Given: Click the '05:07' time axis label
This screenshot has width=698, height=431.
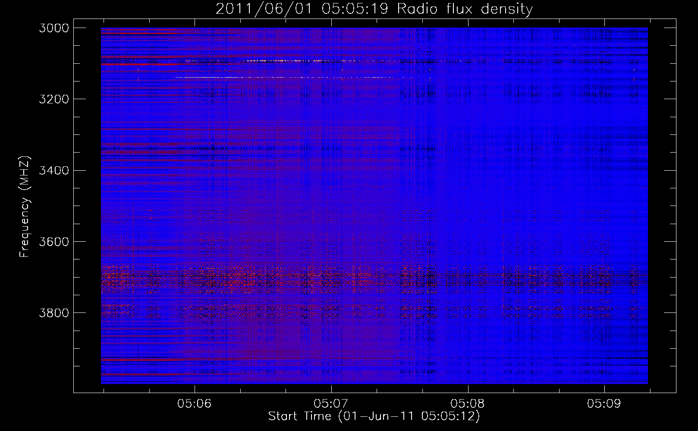Looking at the screenshot, I should [331, 404].
